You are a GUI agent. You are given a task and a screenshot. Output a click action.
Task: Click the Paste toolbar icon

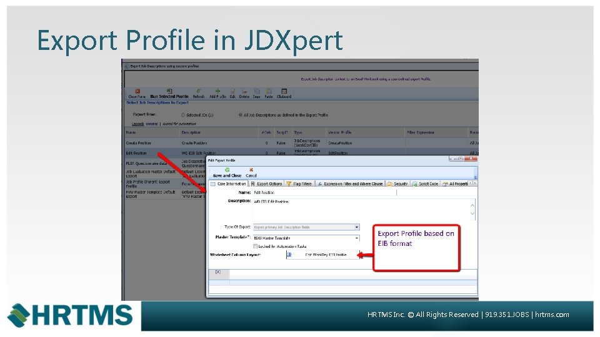tap(269, 94)
